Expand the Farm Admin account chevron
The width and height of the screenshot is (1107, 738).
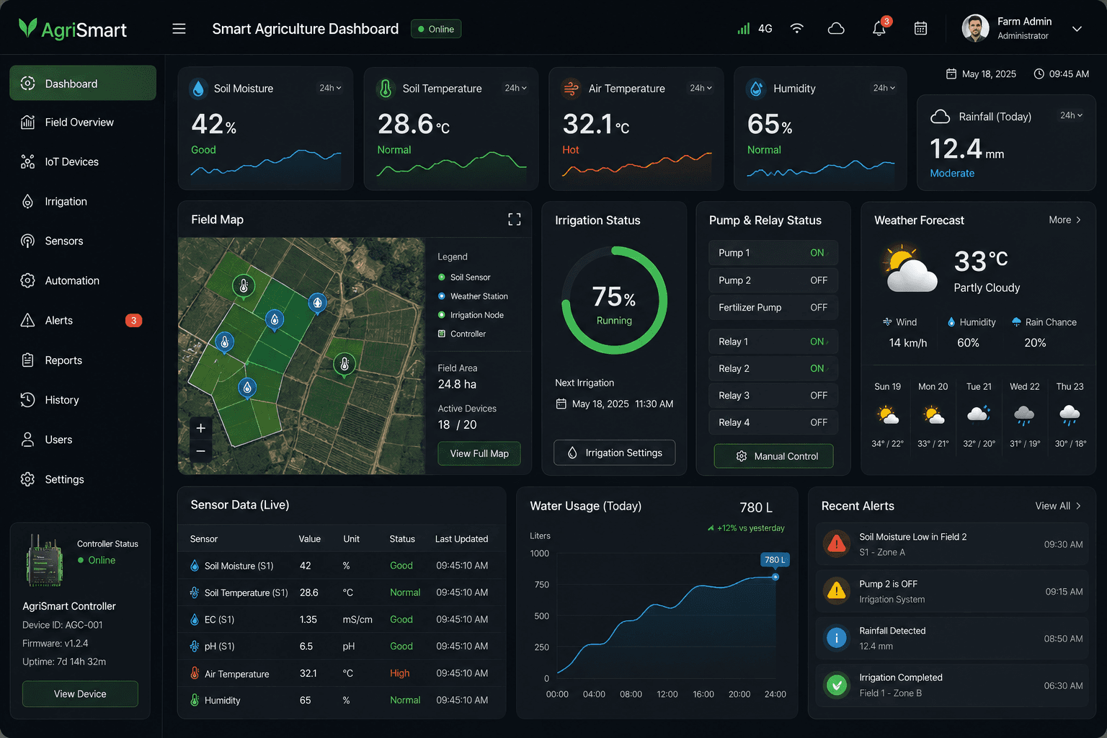click(x=1077, y=29)
